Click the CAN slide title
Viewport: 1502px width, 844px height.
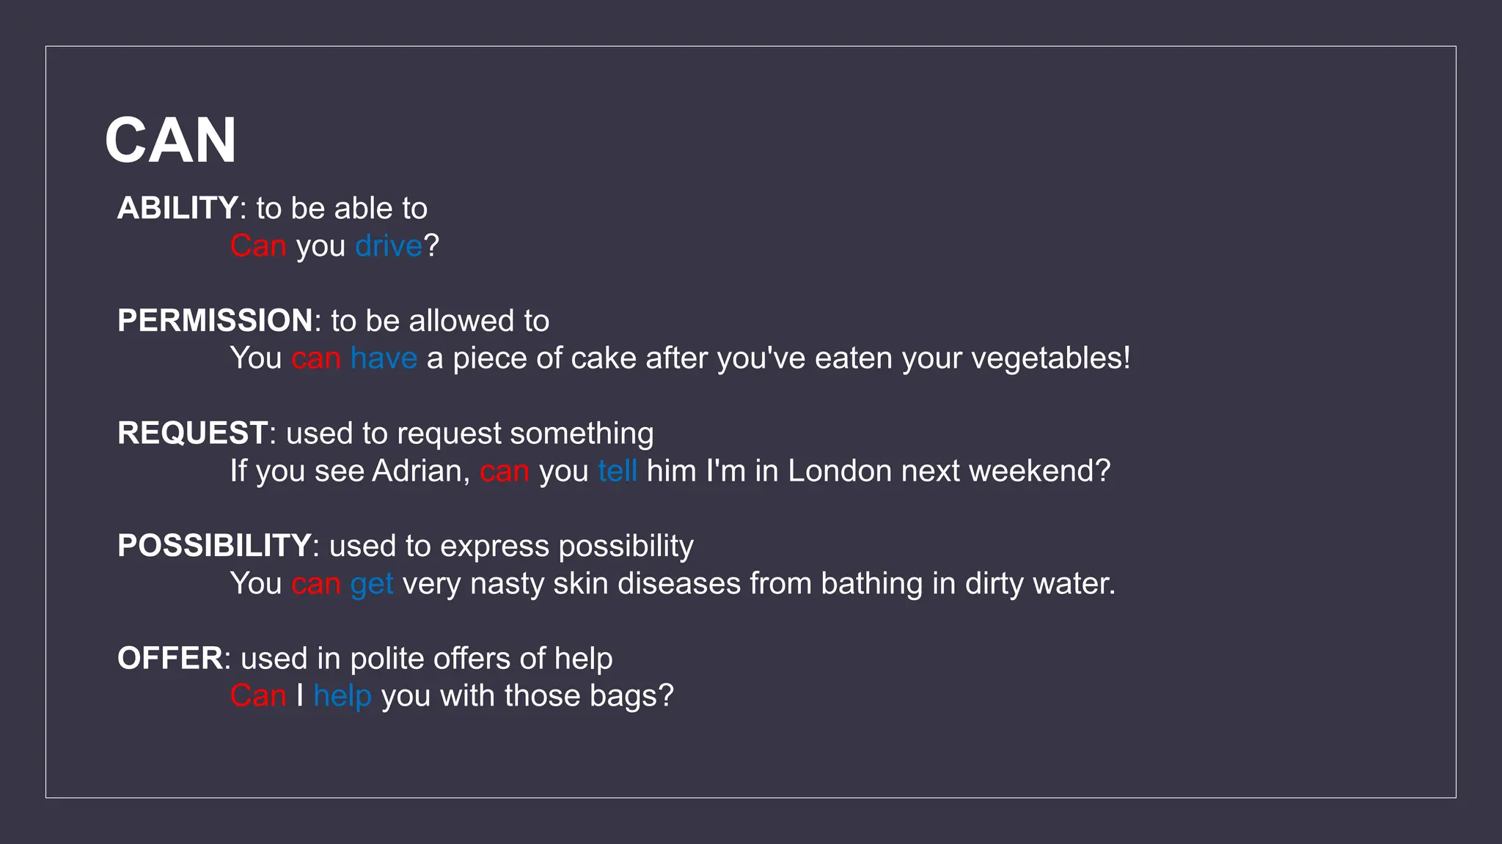coord(170,141)
